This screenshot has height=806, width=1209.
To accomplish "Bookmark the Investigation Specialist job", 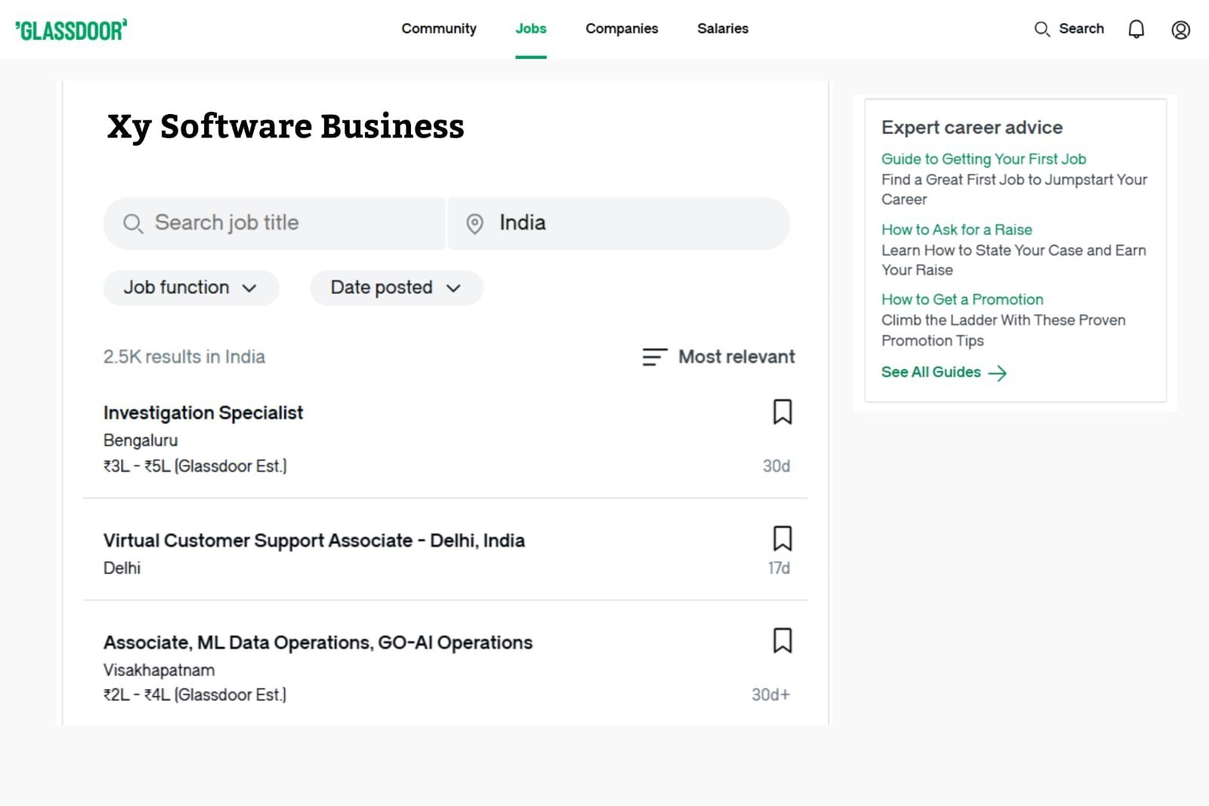I will tap(782, 412).
